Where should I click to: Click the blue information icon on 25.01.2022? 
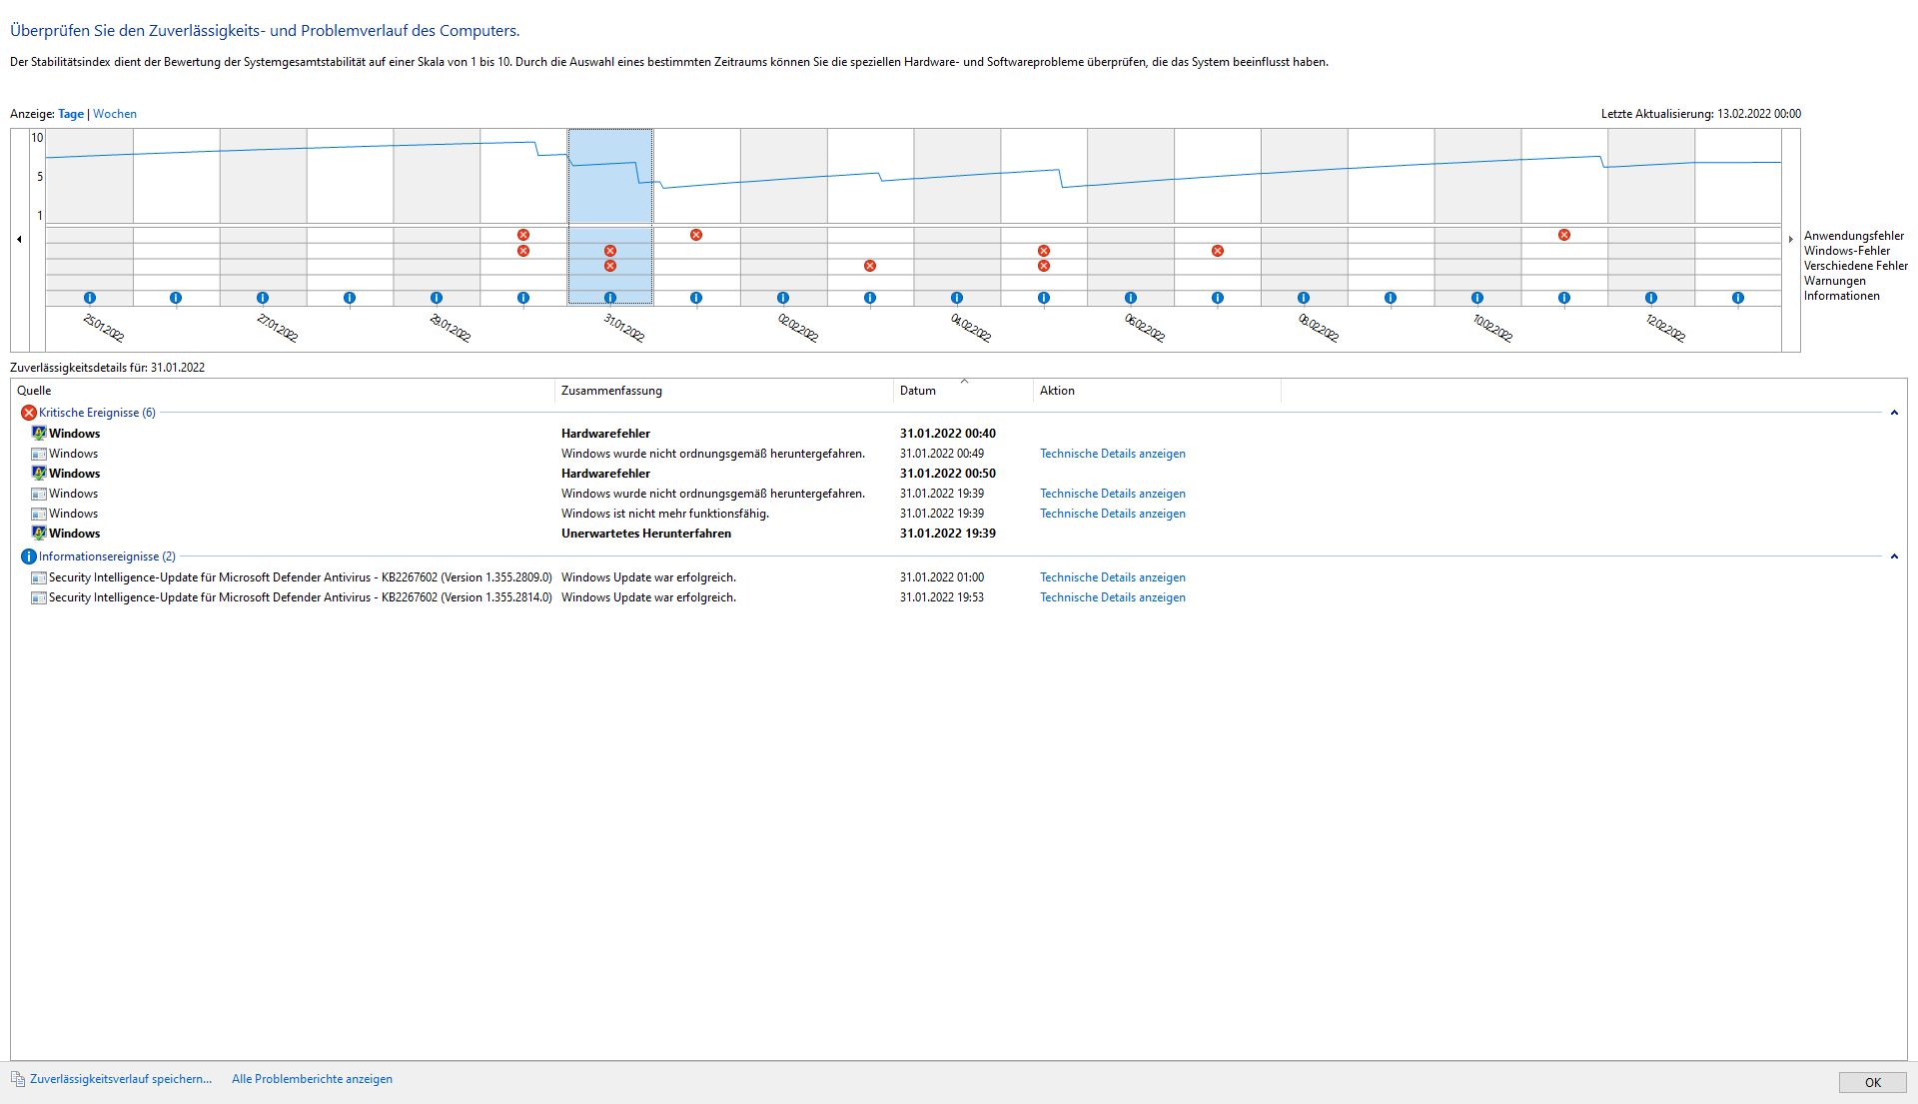pos(90,298)
